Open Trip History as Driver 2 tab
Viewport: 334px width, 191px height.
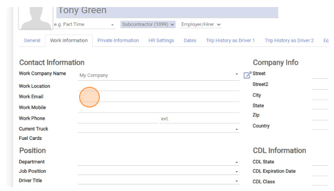tap(289, 40)
